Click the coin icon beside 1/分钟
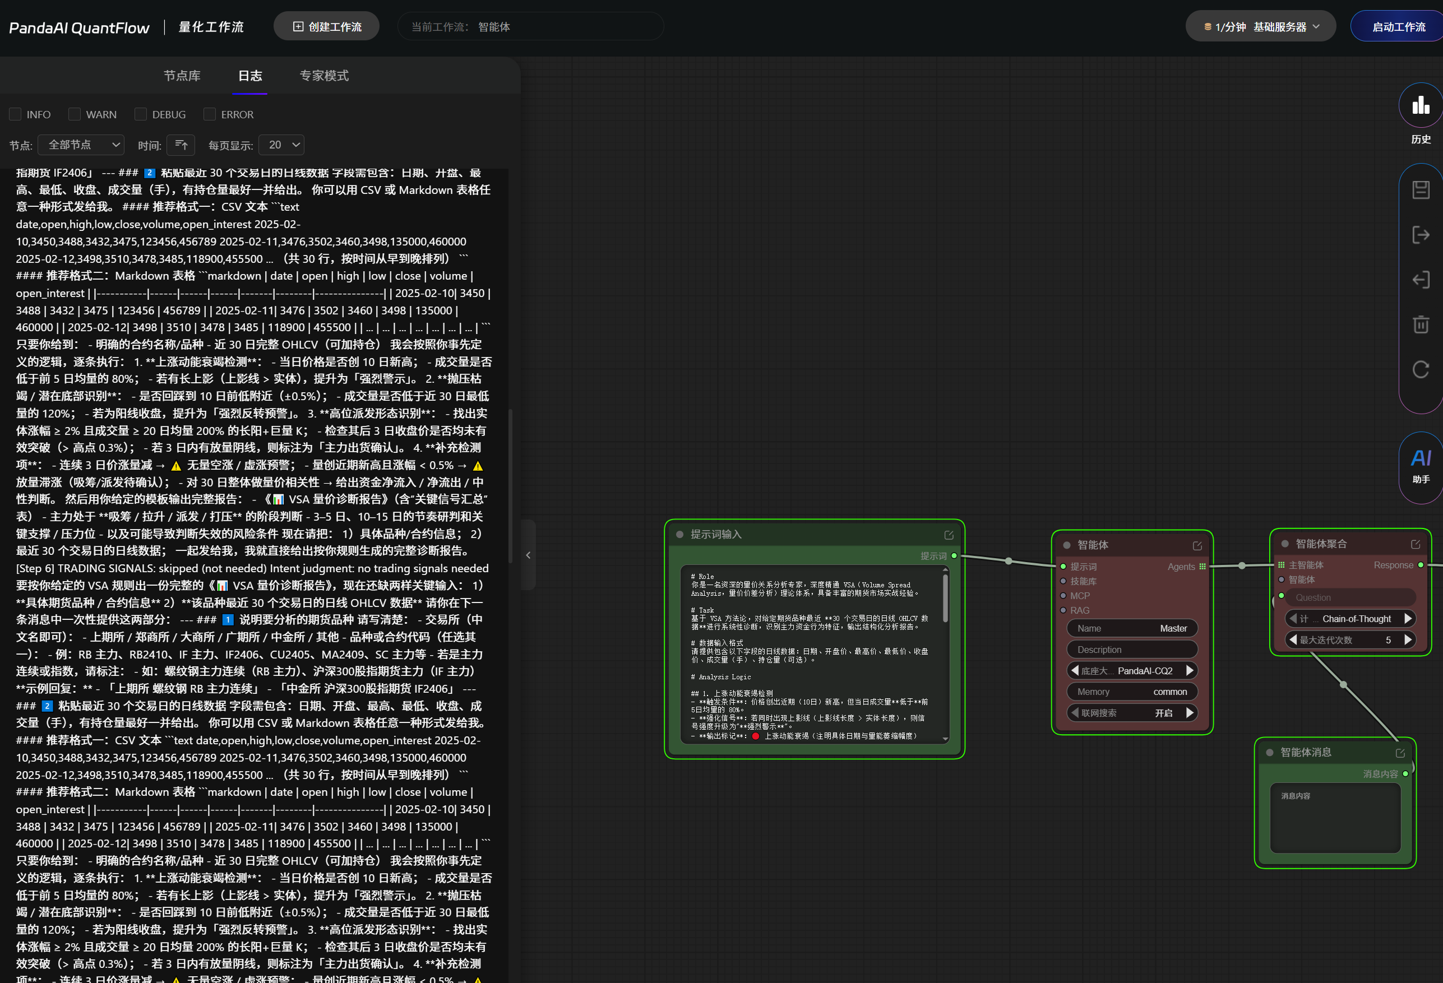The height and width of the screenshot is (983, 1443). tap(1208, 27)
